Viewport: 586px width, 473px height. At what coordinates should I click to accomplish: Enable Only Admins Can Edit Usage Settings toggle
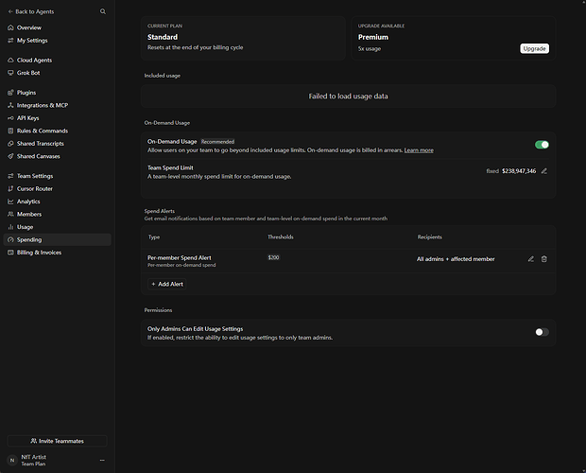coord(542,332)
